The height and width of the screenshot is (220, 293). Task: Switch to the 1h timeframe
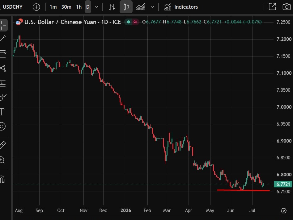coord(79,7)
